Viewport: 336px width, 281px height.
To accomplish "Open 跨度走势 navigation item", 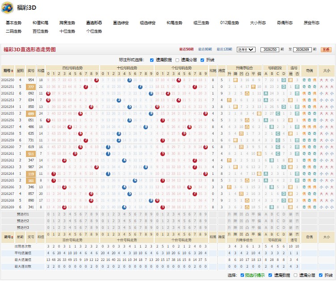I will 67,23.
